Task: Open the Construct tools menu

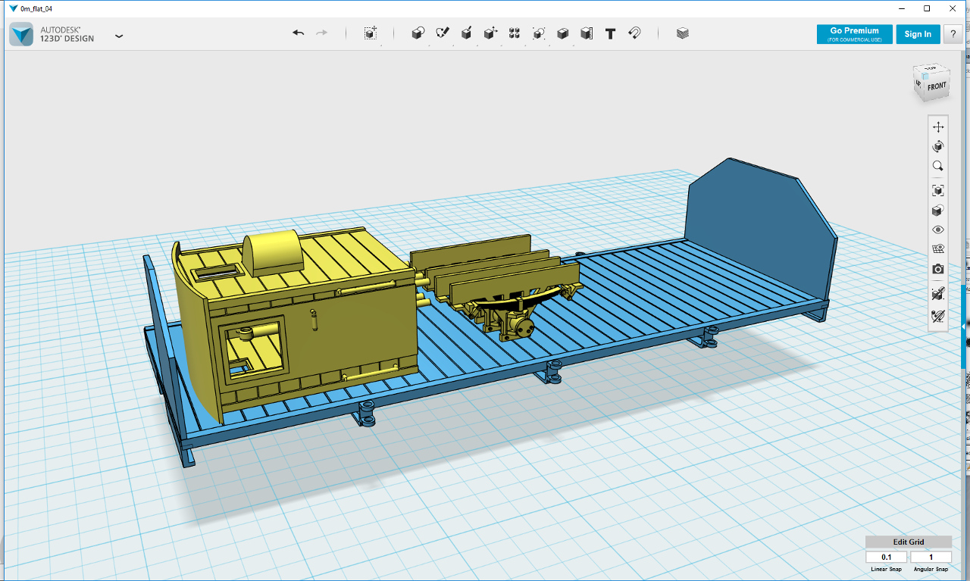Action: coord(467,33)
